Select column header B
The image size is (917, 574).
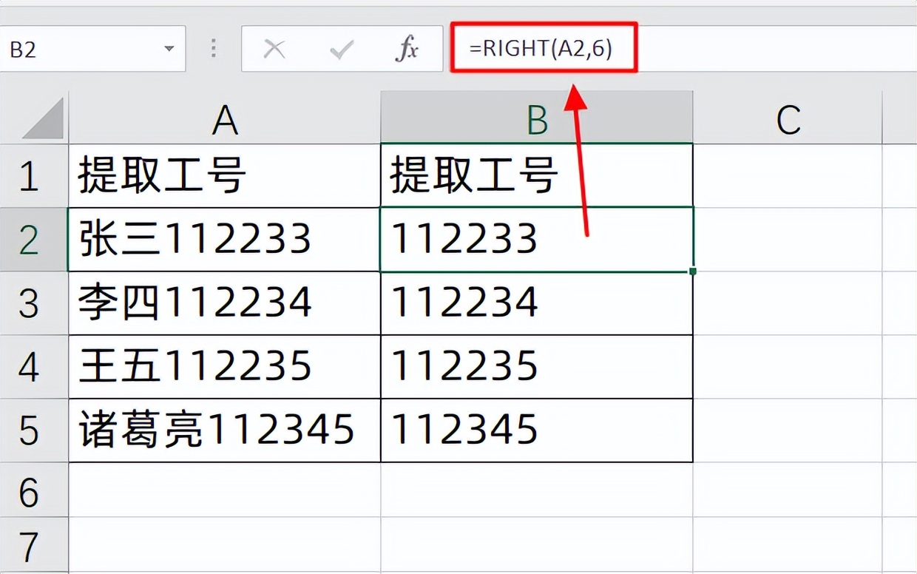(535, 120)
